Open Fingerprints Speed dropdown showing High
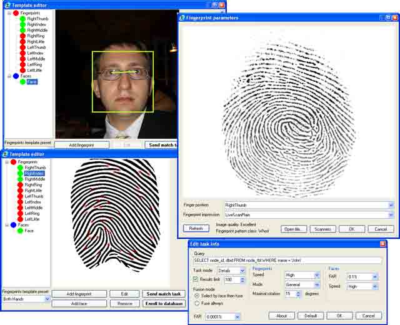400x325 pixels. pyautogui.click(x=317, y=275)
